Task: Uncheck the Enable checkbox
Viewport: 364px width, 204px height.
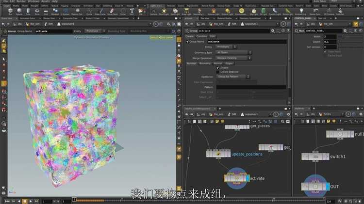Action: tap(218, 68)
